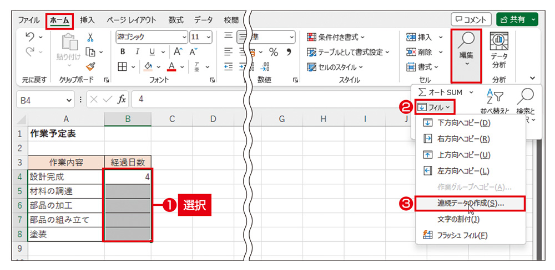
Task: Collapse the ribbon with the chevron
Action: (532, 79)
